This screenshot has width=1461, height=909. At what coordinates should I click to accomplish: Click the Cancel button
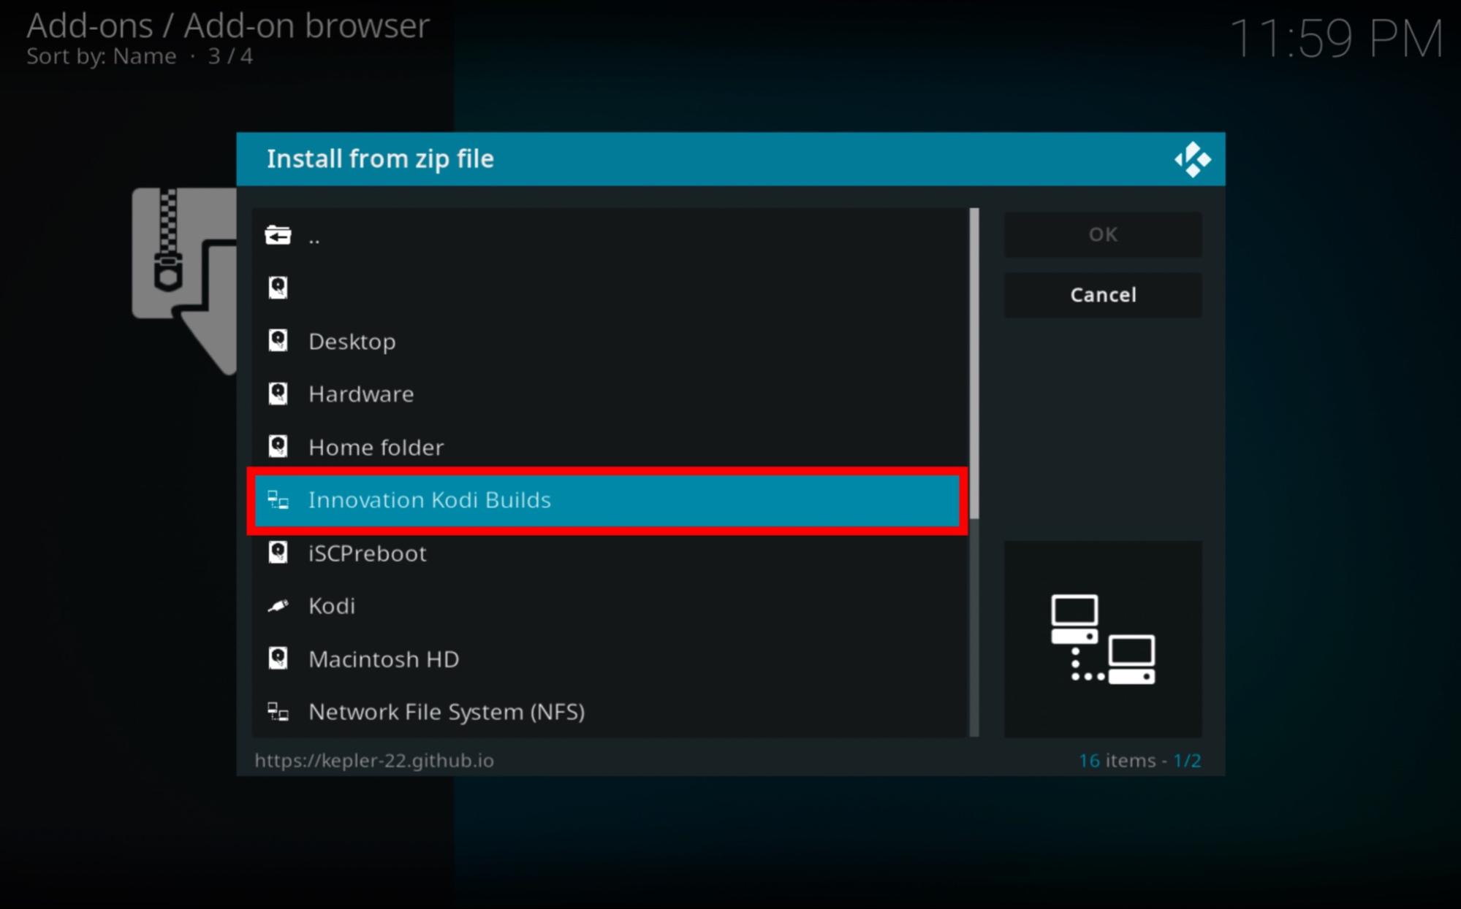click(1104, 294)
